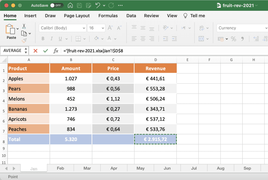268x180 pixels.
Task: Confirm formula with green checkmark
Action: point(46,51)
